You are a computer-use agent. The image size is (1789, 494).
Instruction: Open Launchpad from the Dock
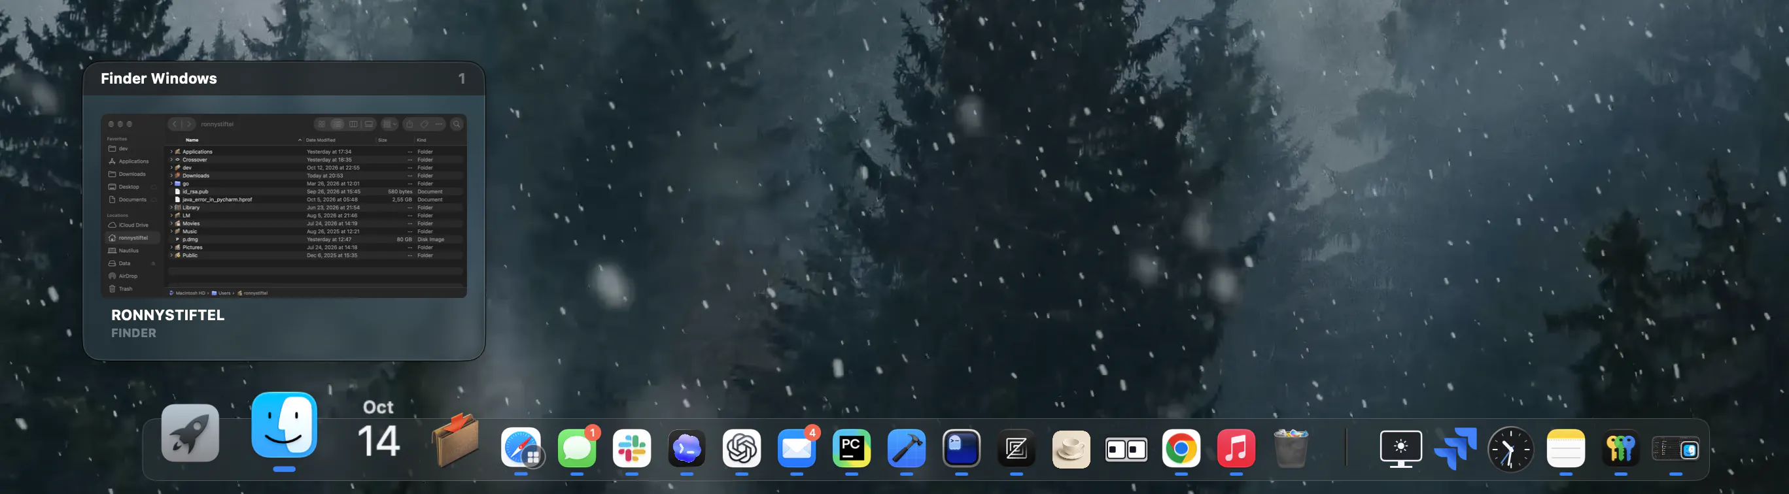coord(190,433)
